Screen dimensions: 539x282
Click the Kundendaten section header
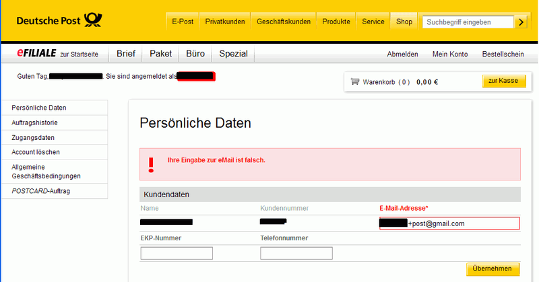(x=330, y=195)
